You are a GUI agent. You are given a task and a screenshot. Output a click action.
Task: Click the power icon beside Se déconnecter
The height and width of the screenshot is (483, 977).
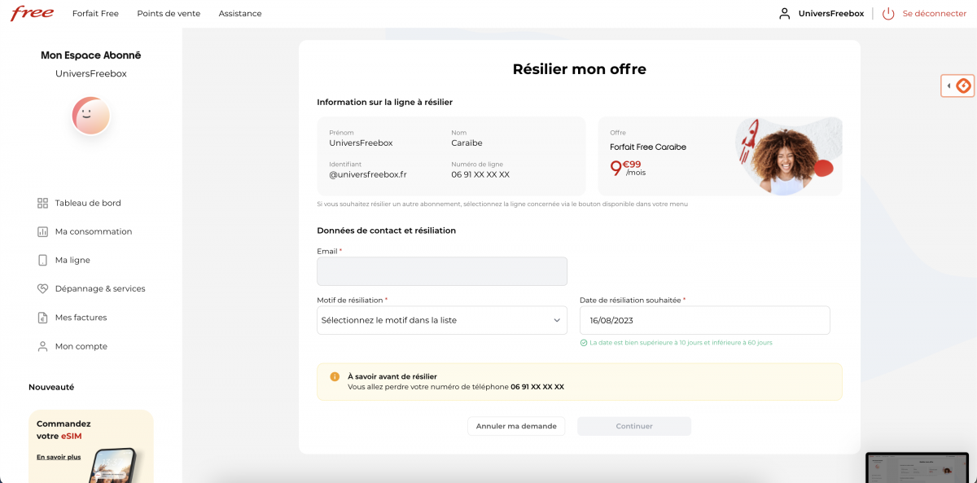888,14
